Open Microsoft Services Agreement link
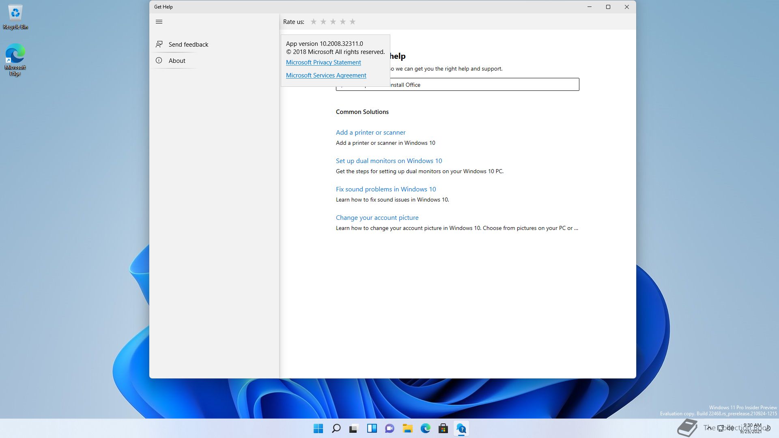This screenshot has width=779, height=438. tap(326, 75)
